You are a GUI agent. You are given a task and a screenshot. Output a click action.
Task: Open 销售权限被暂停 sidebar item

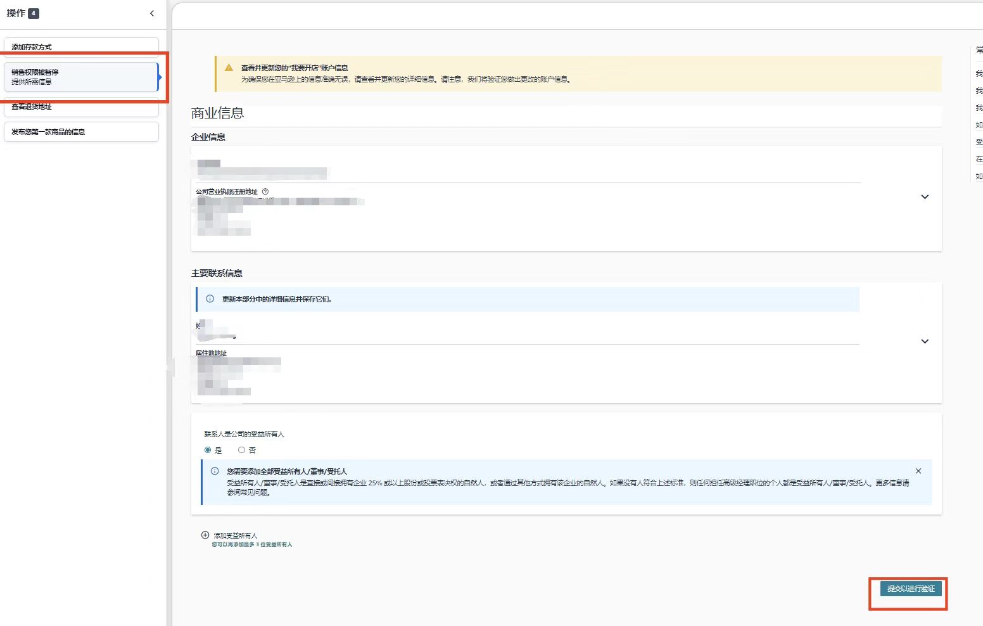pyautogui.click(x=81, y=77)
